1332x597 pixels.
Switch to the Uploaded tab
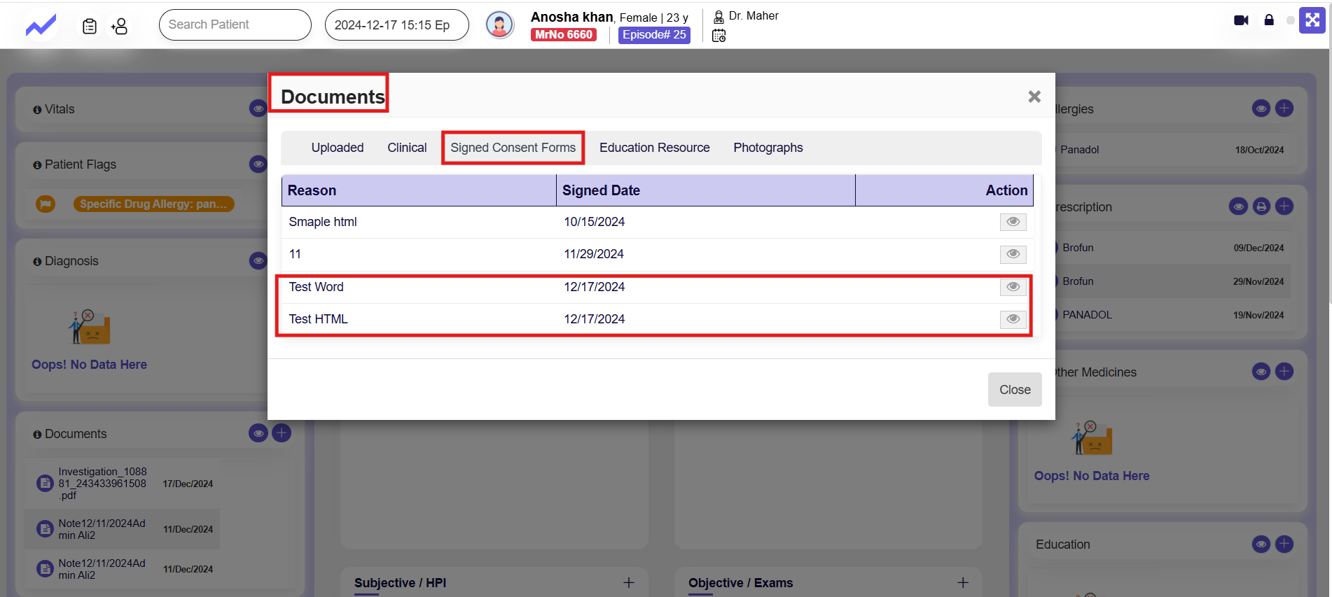(338, 148)
